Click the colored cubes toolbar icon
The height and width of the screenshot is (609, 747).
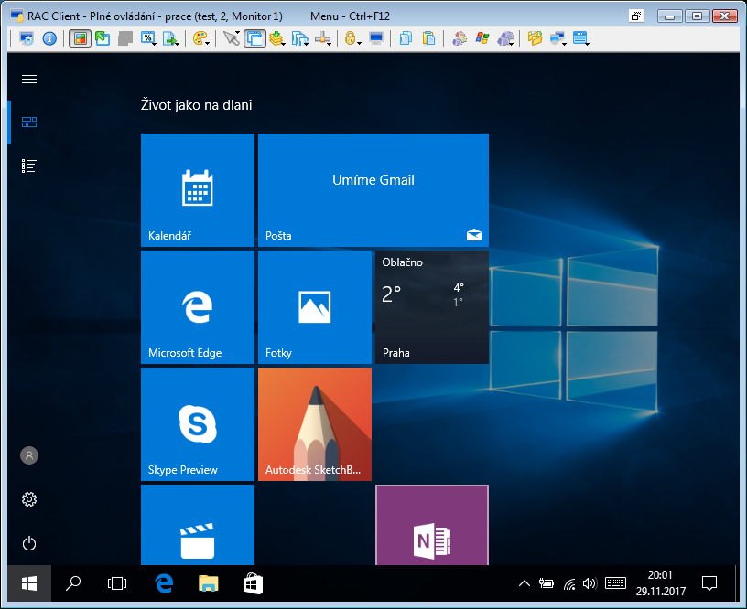[x=460, y=38]
